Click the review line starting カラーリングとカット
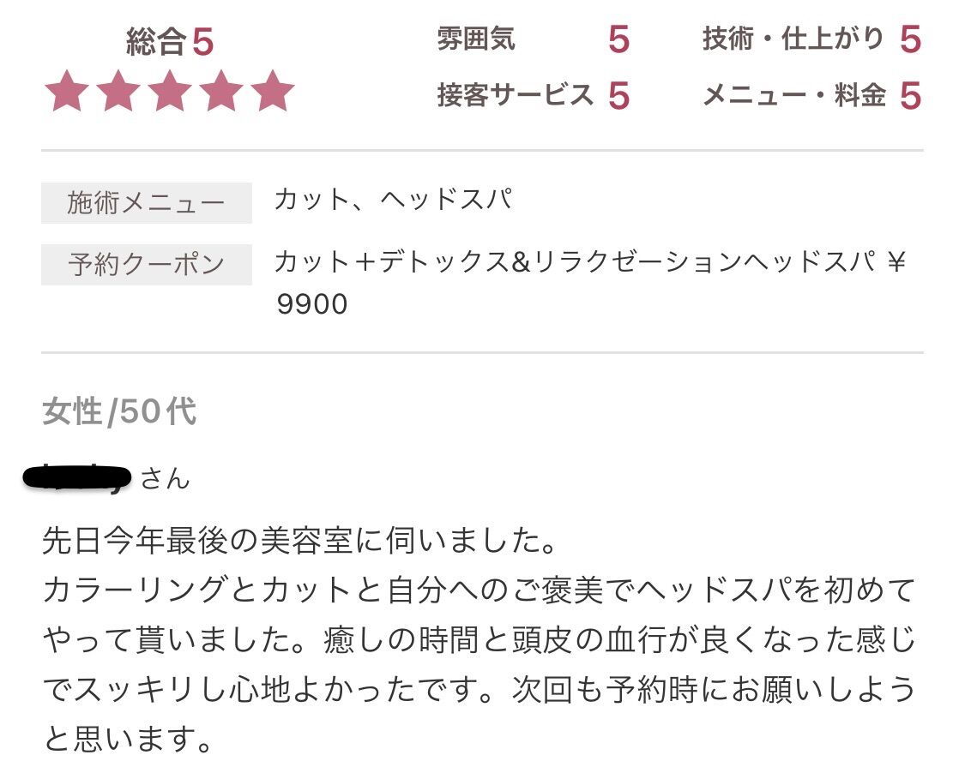This screenshot has height=779, width=965. coord(479,590)
